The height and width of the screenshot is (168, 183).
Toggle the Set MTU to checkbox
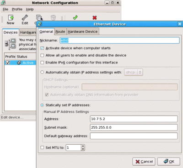[42, 147]
